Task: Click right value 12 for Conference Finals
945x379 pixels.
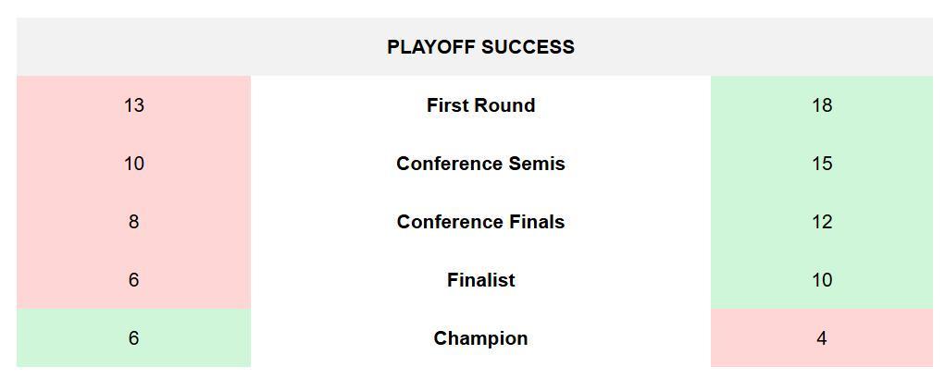Action: [822, 222]
